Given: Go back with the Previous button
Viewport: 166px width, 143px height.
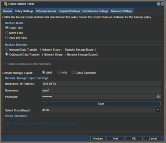Looking at the screenshot, I should 98,139.
